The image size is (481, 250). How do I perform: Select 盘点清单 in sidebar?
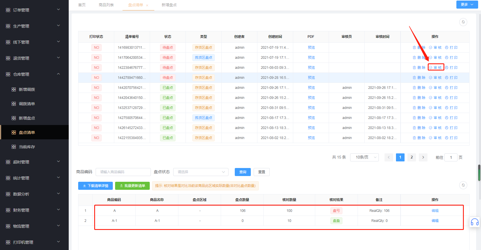coord(34,132)
